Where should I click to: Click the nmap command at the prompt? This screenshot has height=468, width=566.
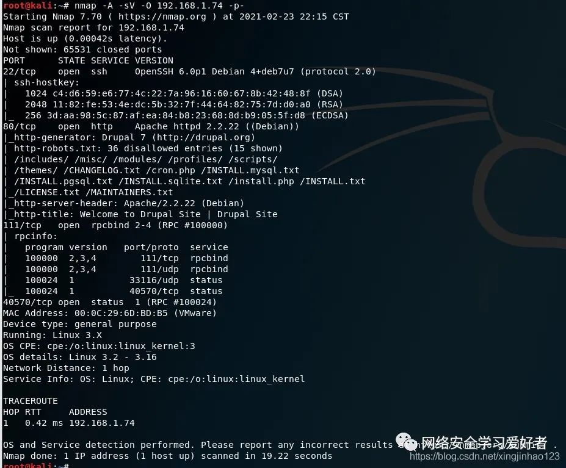point(159,5)
